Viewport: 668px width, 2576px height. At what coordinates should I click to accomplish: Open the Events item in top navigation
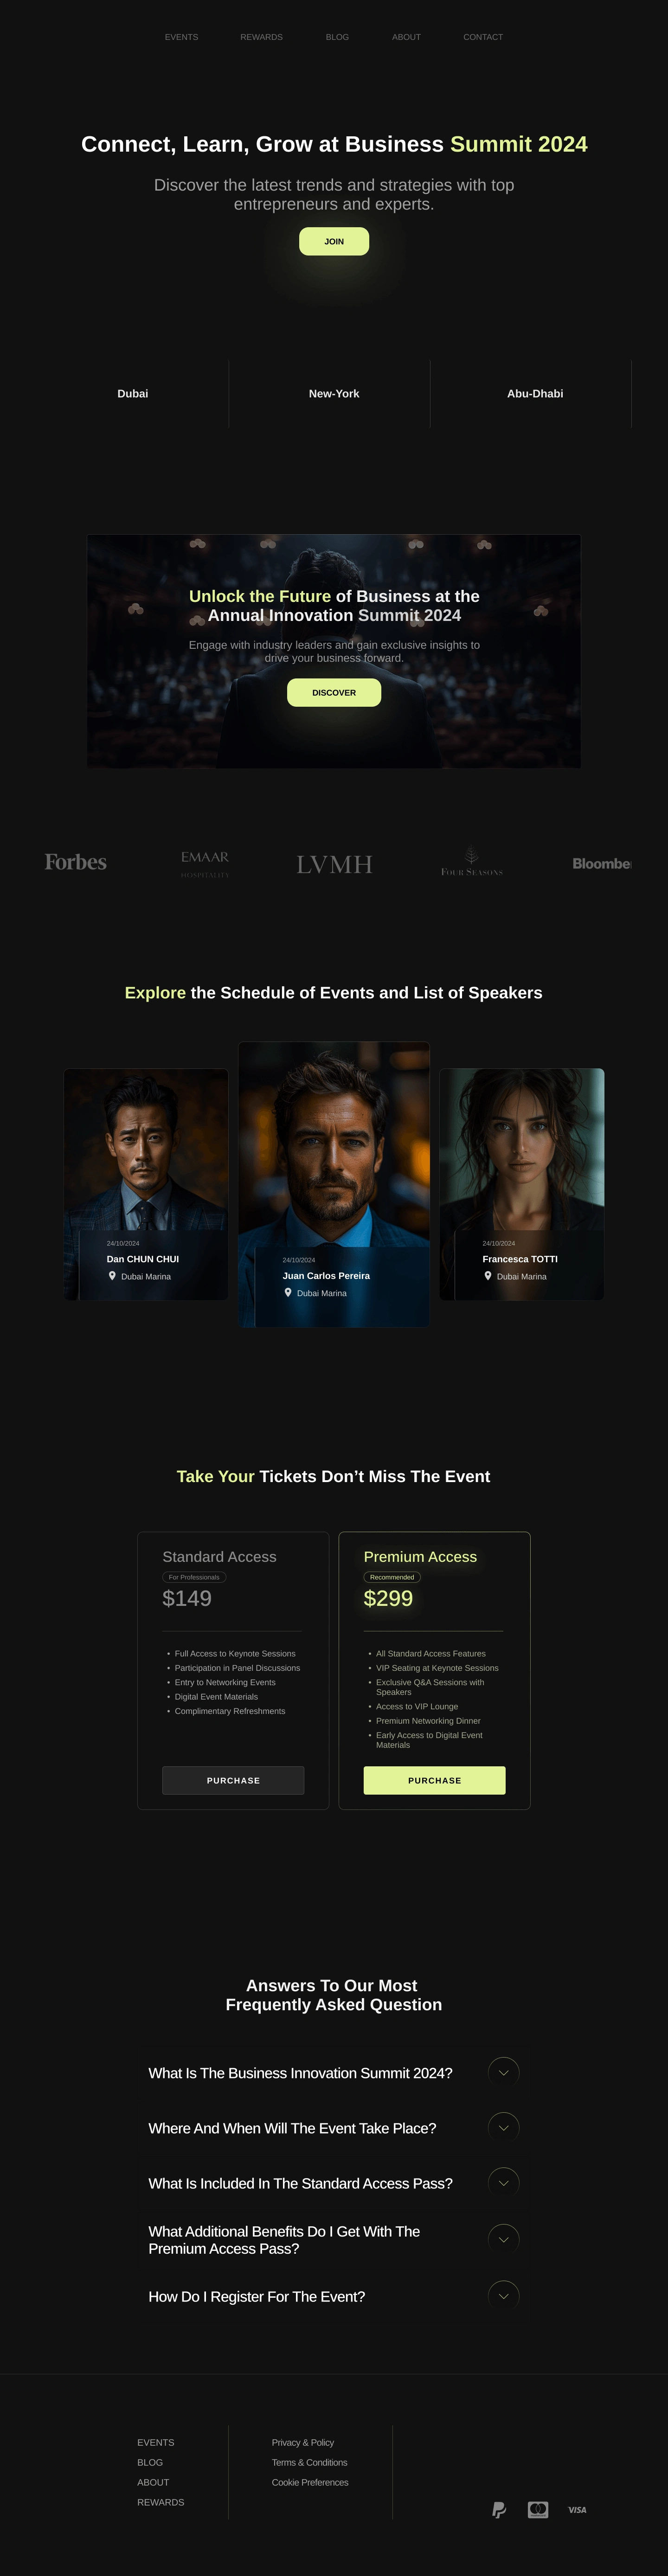[181, 37]
